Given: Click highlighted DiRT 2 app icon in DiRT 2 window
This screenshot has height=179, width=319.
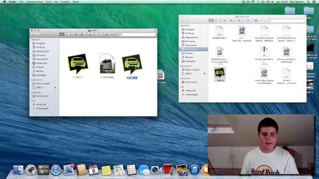Looking at the screenshot, I should 132,64.
